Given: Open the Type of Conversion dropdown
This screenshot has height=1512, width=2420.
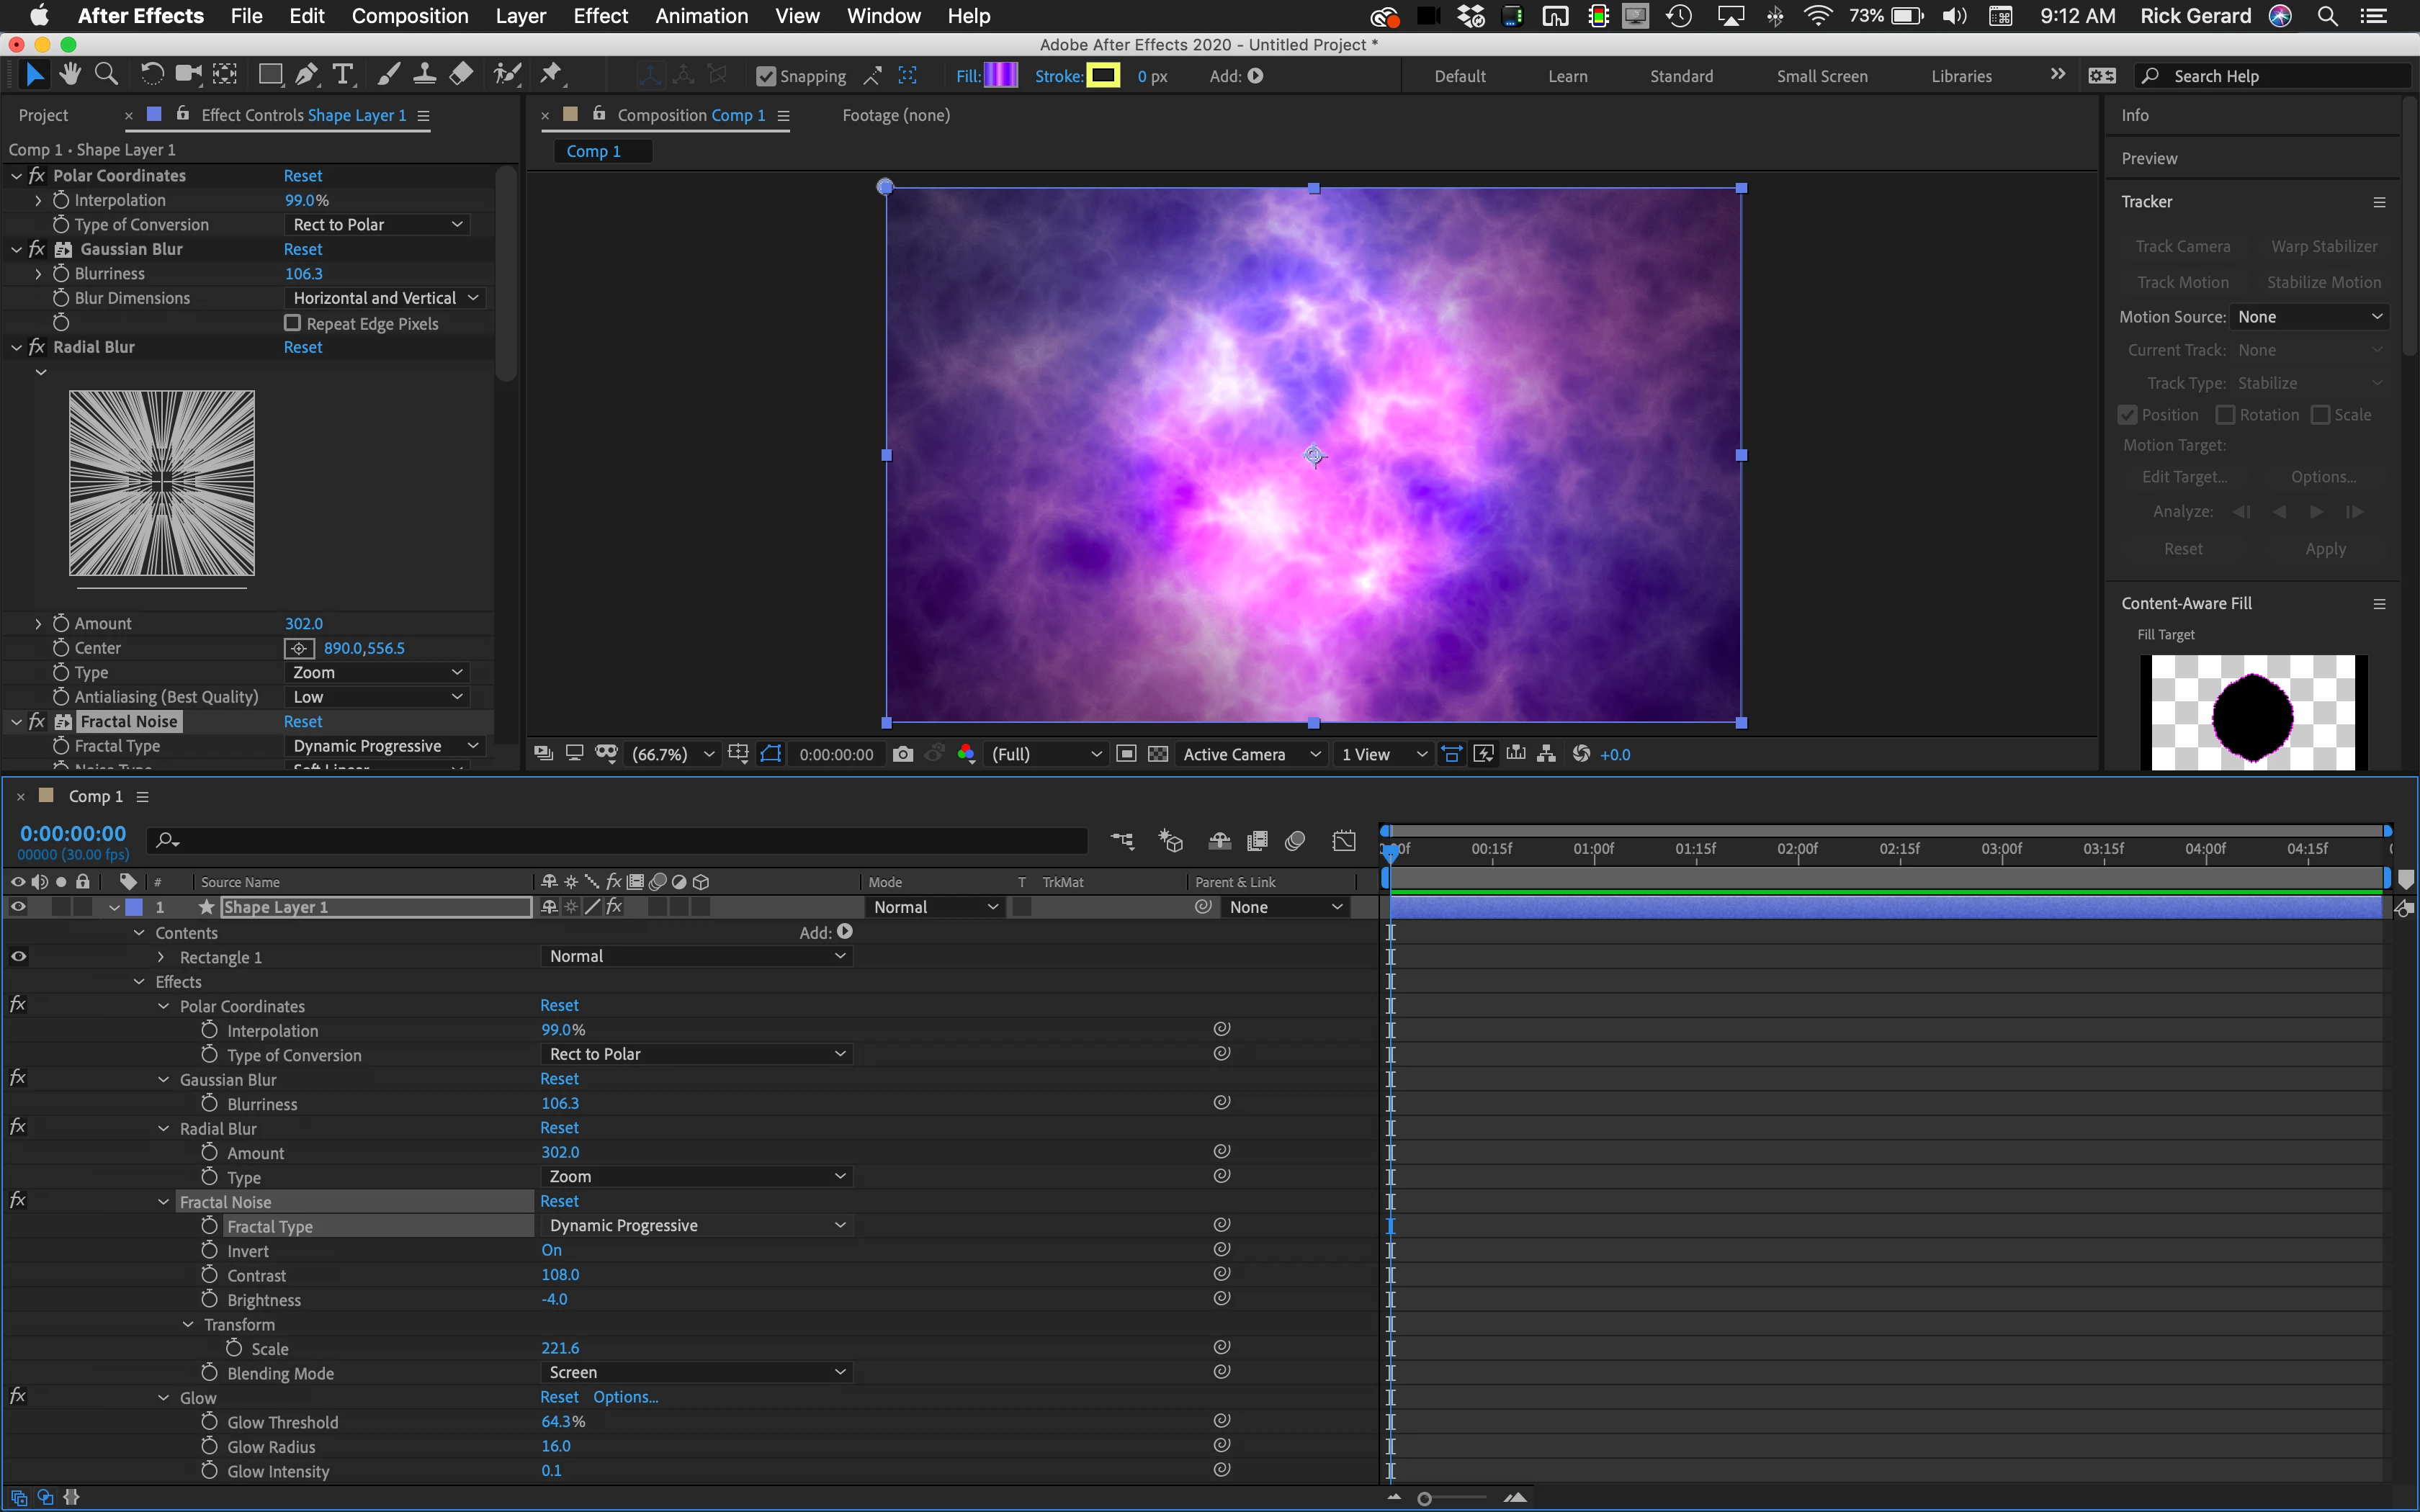Looking at the screenshot, I should (x=377, y=224).
